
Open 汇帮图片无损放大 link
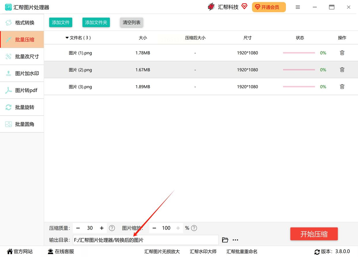click(162, 252)
